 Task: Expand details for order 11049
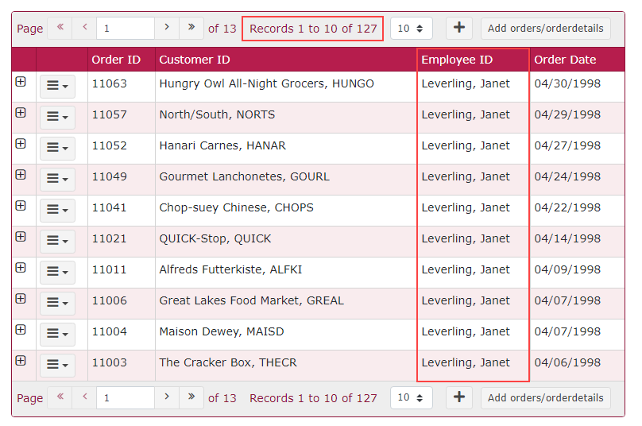click(21, 175)
